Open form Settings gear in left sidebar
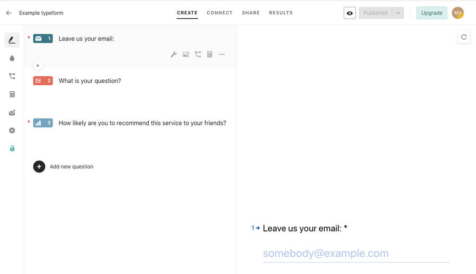This screenshot has height=274, width=476. (x=12, y=130)
